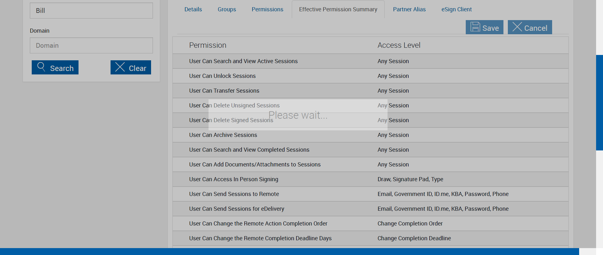Click the X icon on Cancel button
Screen dimensions: 603x255
[x=517, y=27]
